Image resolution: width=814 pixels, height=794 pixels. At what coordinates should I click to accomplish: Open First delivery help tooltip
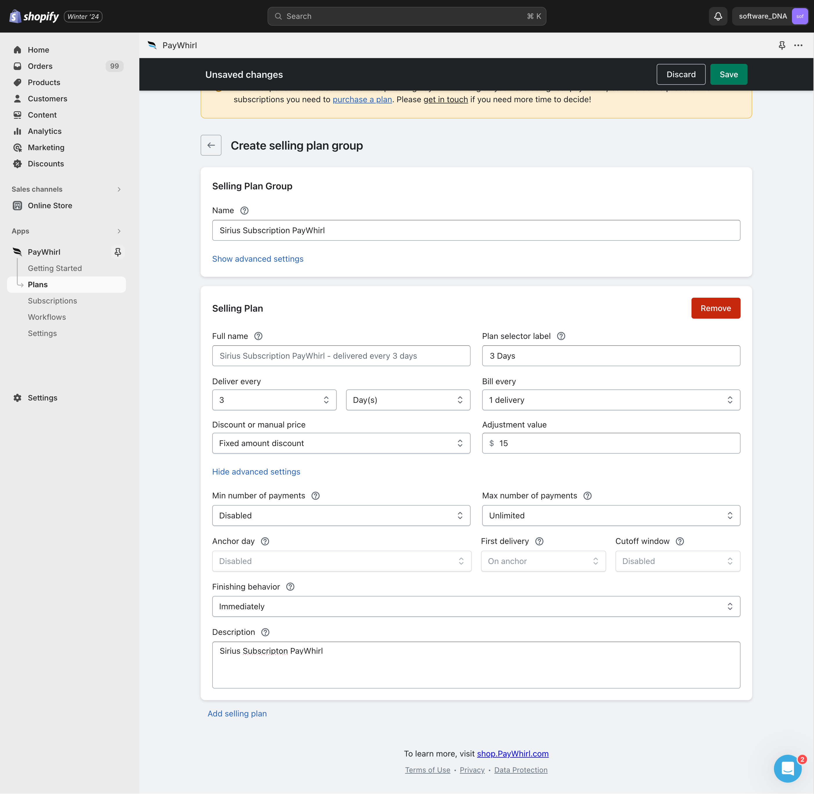click(539, 541)
